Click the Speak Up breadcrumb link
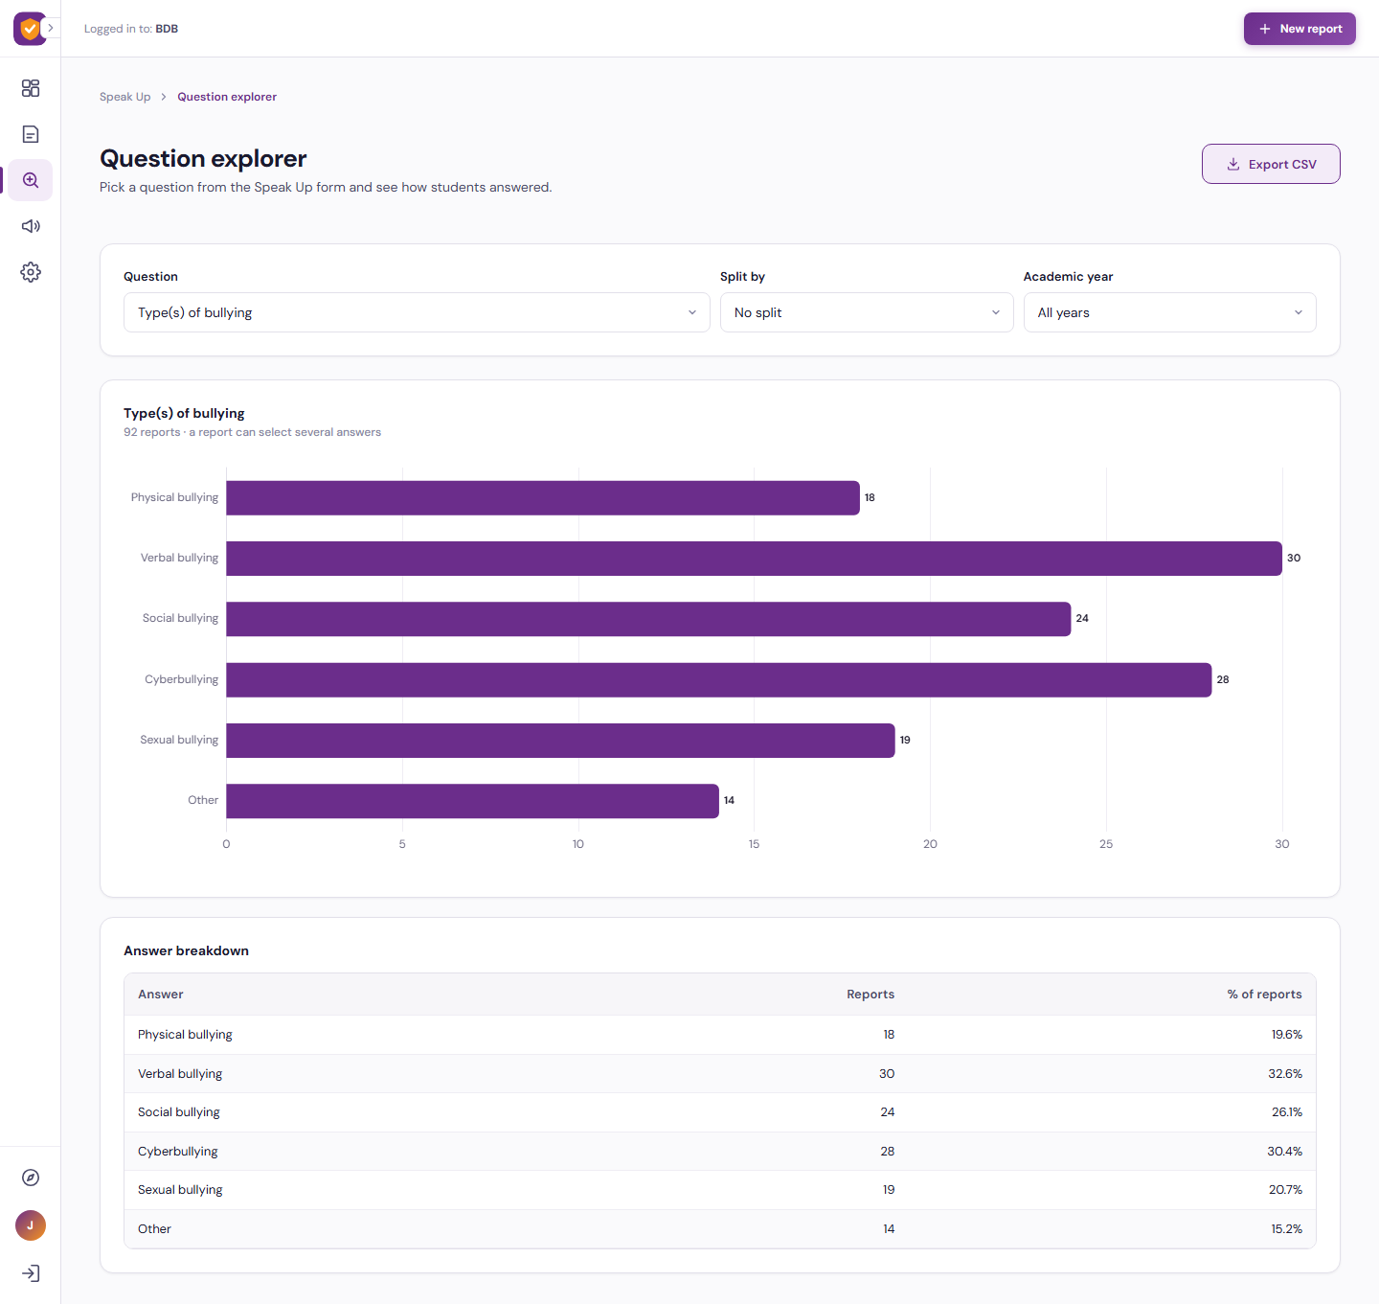 [124, 97]
